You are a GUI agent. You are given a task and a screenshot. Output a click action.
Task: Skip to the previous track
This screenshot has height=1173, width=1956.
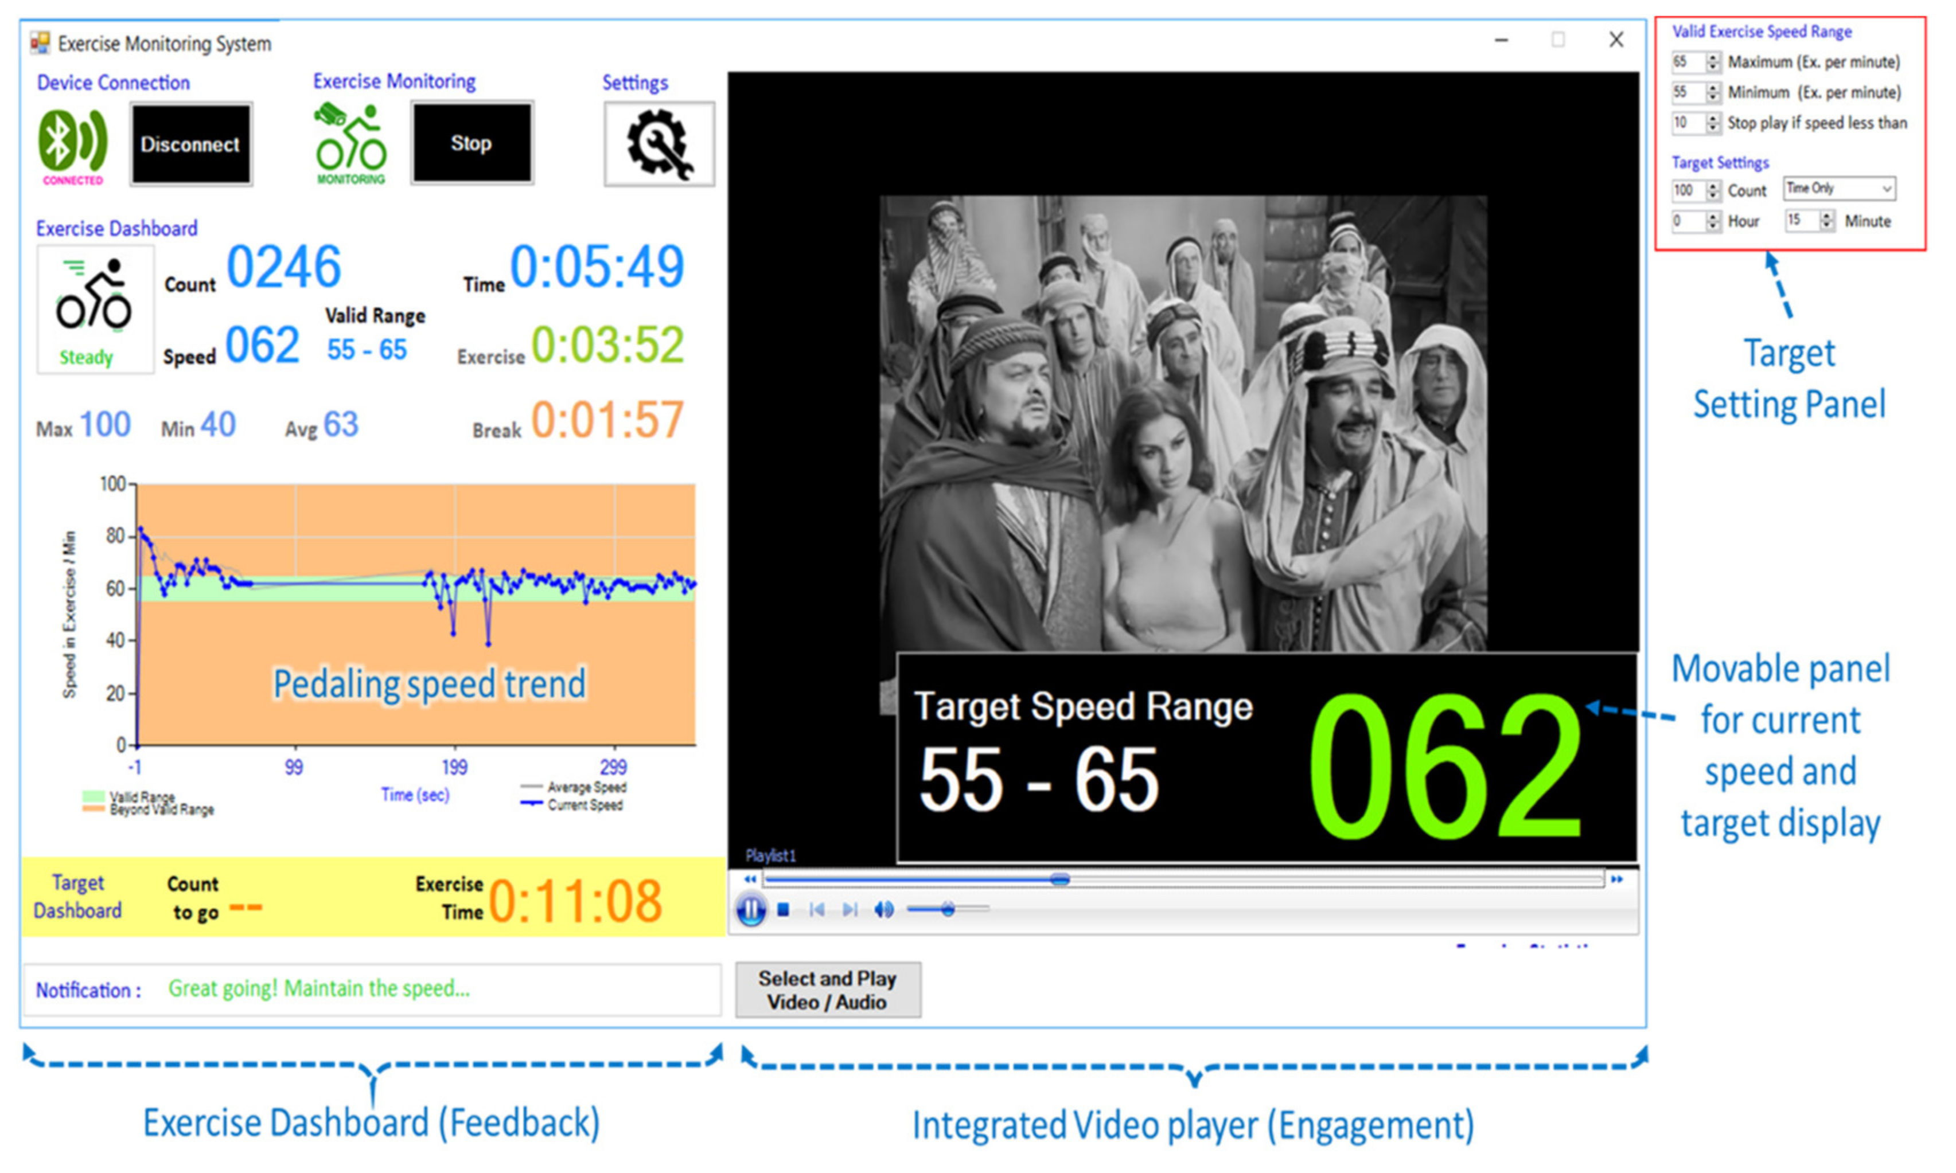[x=817, y=910]
